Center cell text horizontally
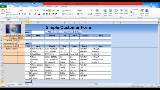Image resolution: width=160 pixels, height=90 pixels. 47,14
